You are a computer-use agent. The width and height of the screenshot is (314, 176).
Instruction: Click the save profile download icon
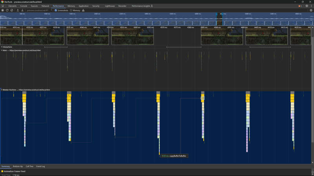22,10
